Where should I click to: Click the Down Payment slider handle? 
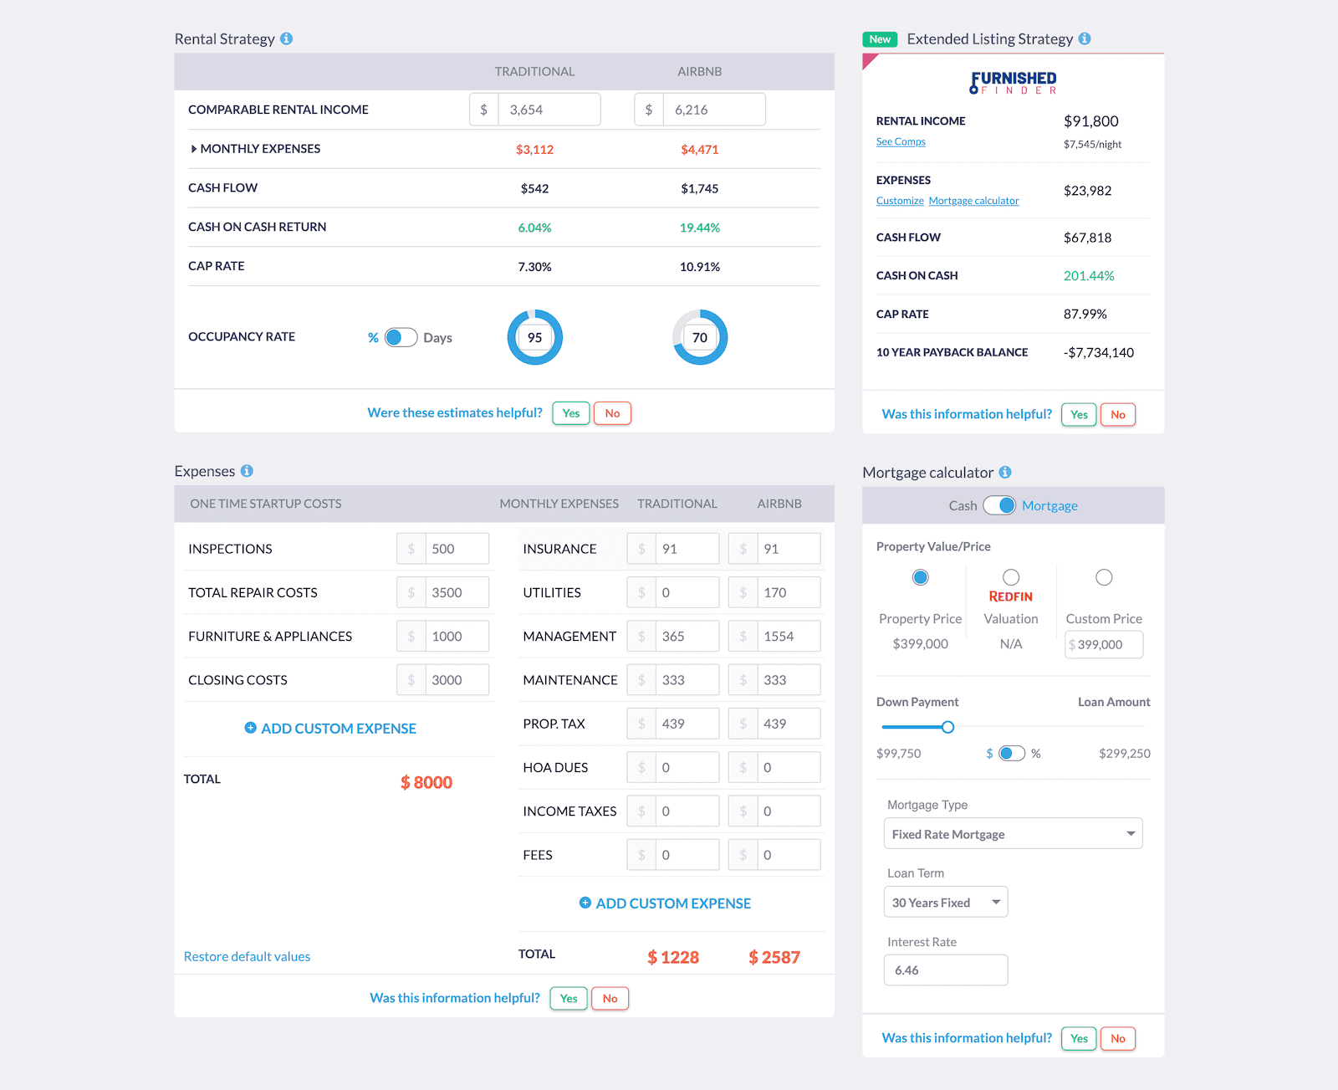pos(947,727)
